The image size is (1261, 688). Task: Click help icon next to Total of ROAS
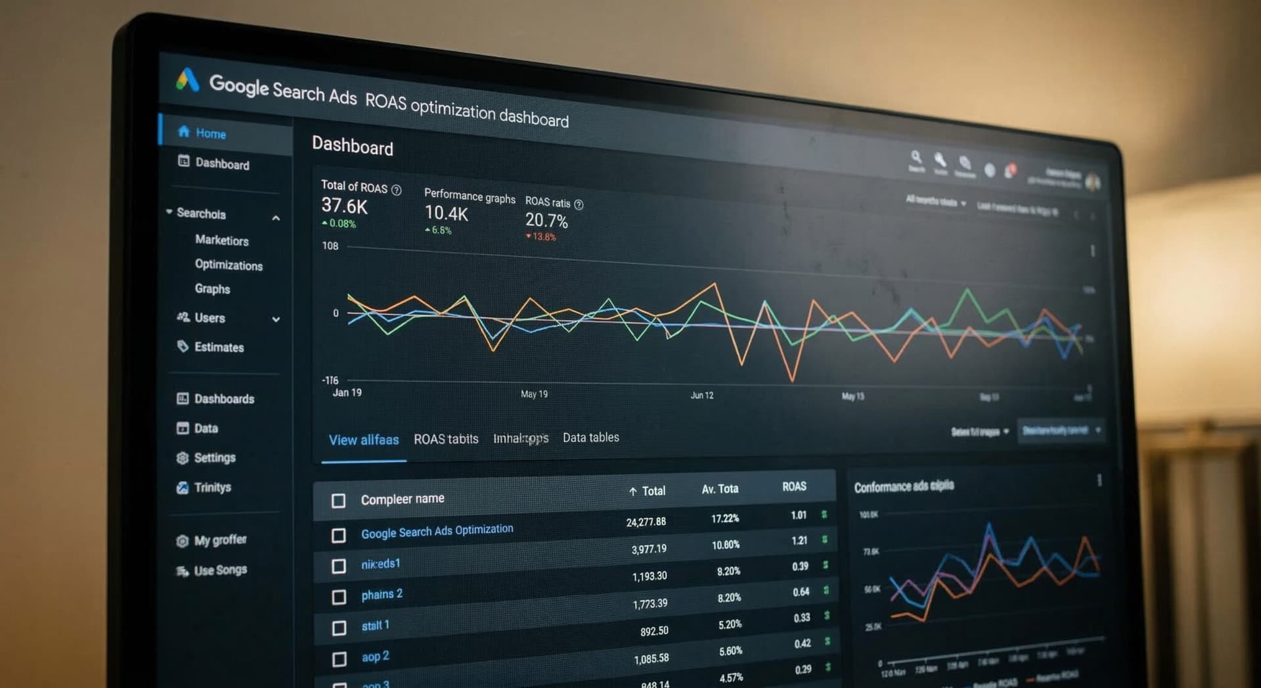tap(397, 190)
